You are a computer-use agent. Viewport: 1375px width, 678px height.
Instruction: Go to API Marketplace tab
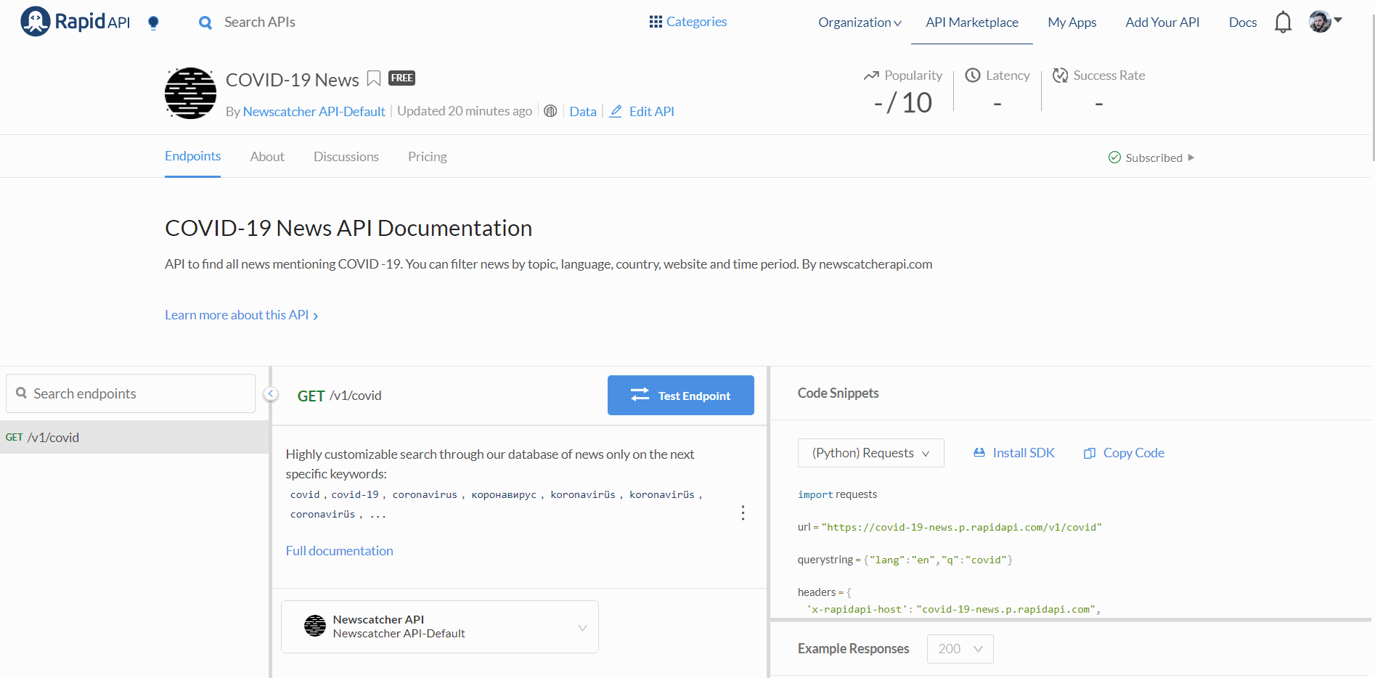971,23
